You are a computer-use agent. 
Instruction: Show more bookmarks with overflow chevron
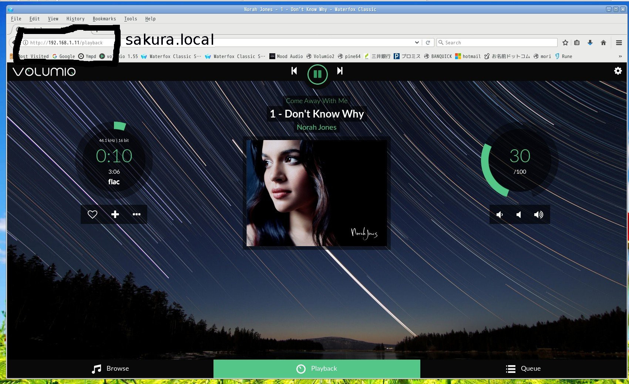pyautogui.click(x=620, y=57)
